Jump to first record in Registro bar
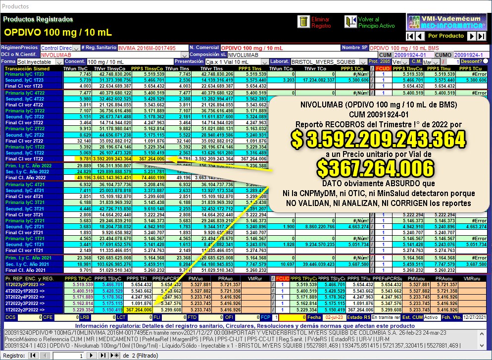 [33, 356]
